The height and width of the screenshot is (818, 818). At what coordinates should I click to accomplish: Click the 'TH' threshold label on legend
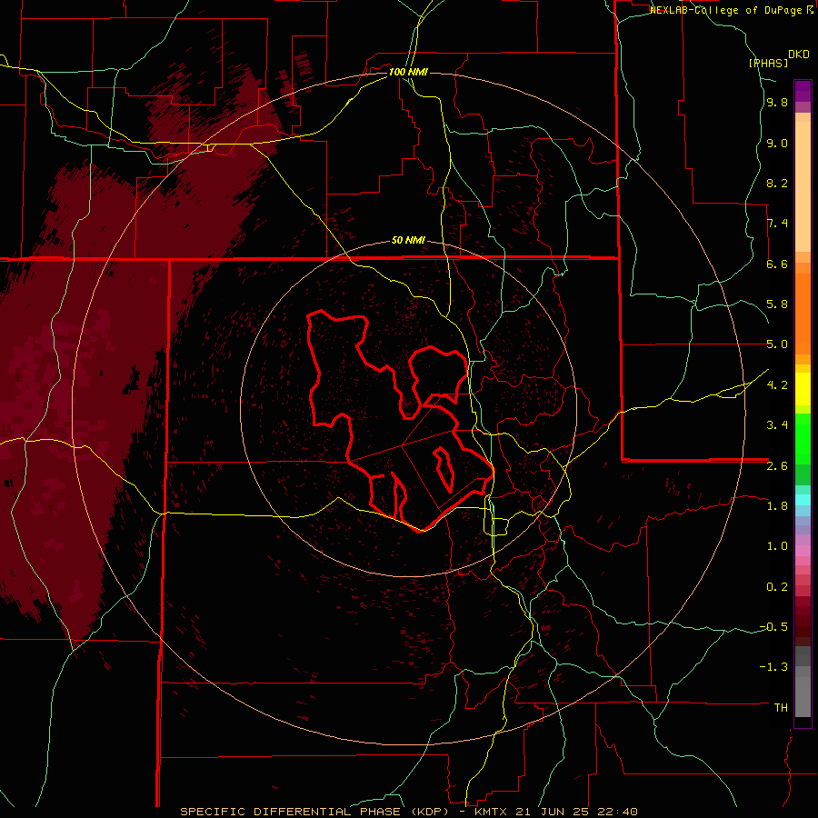click(x=781, y=708)
